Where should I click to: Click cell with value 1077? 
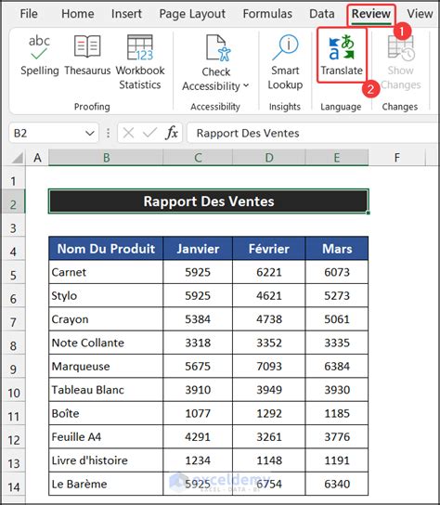click(198, 413)
